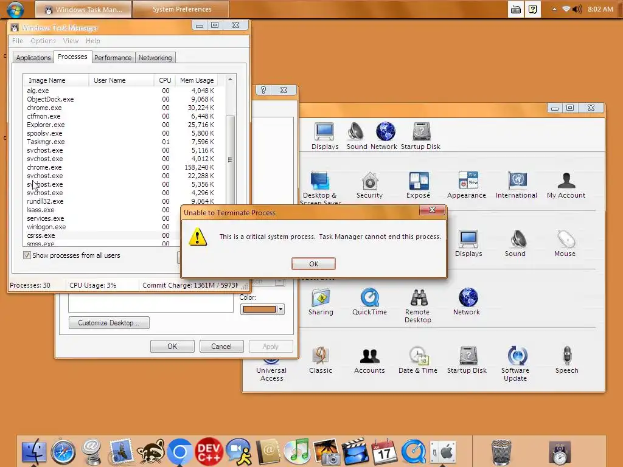Switch to System Preferences taskbar button

point(181,9)
